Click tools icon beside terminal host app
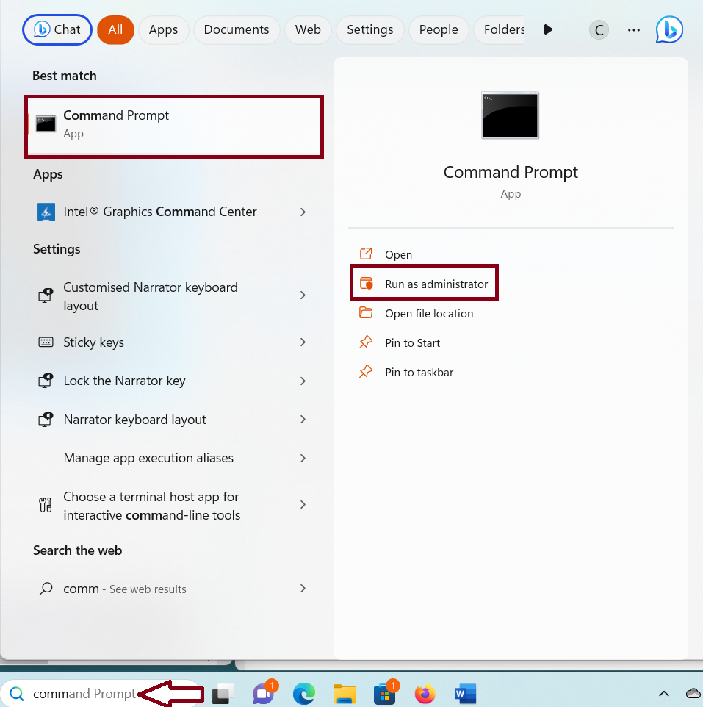 (46, 505)
